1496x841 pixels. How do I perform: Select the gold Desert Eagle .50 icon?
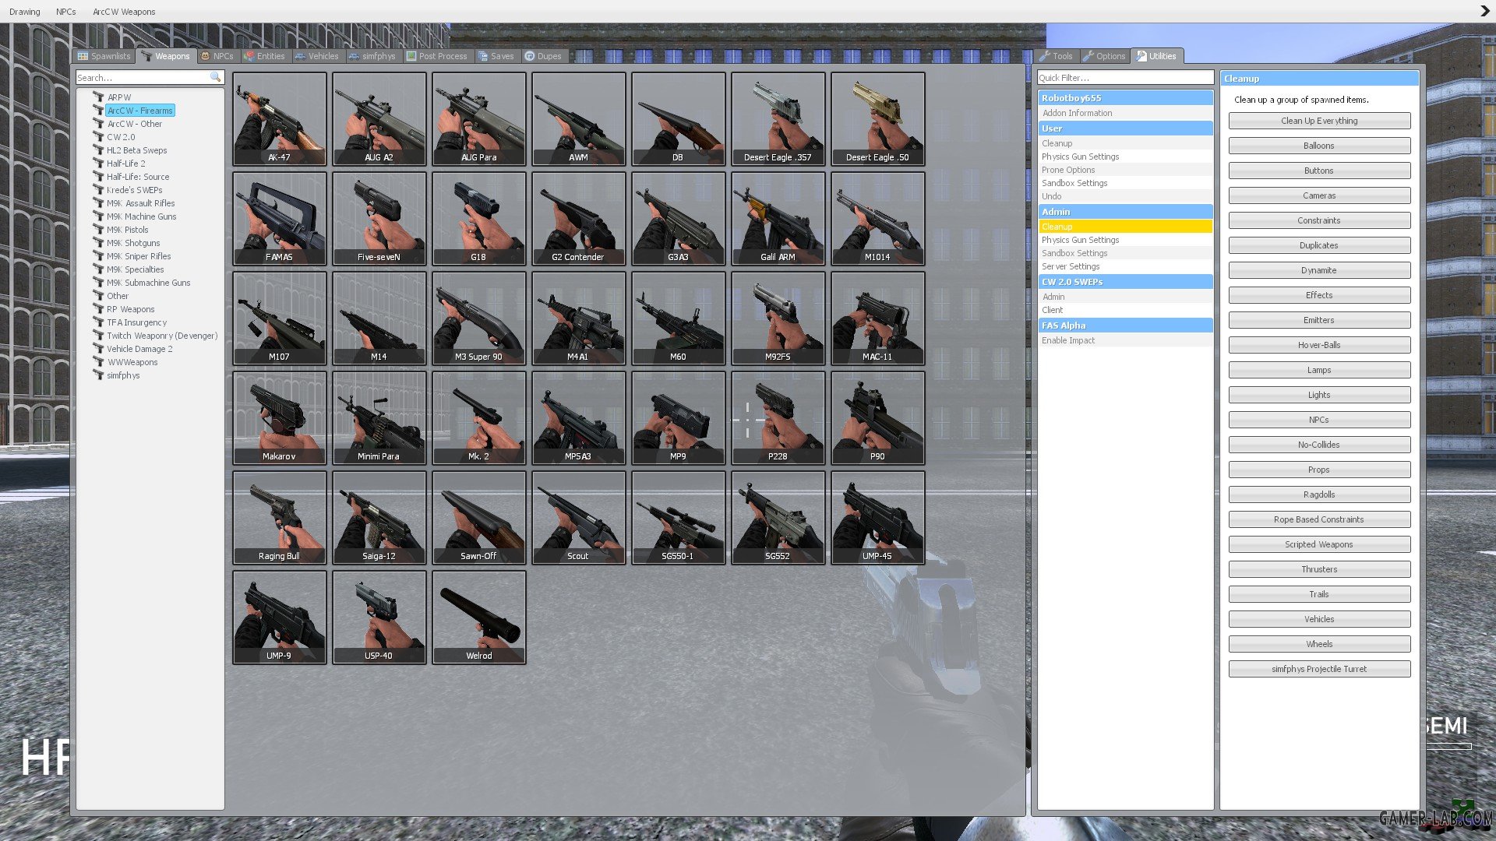[x=877, y=118]
